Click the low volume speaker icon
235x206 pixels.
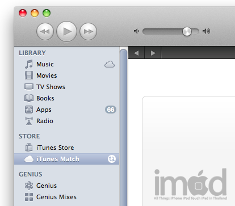(136, 31)
